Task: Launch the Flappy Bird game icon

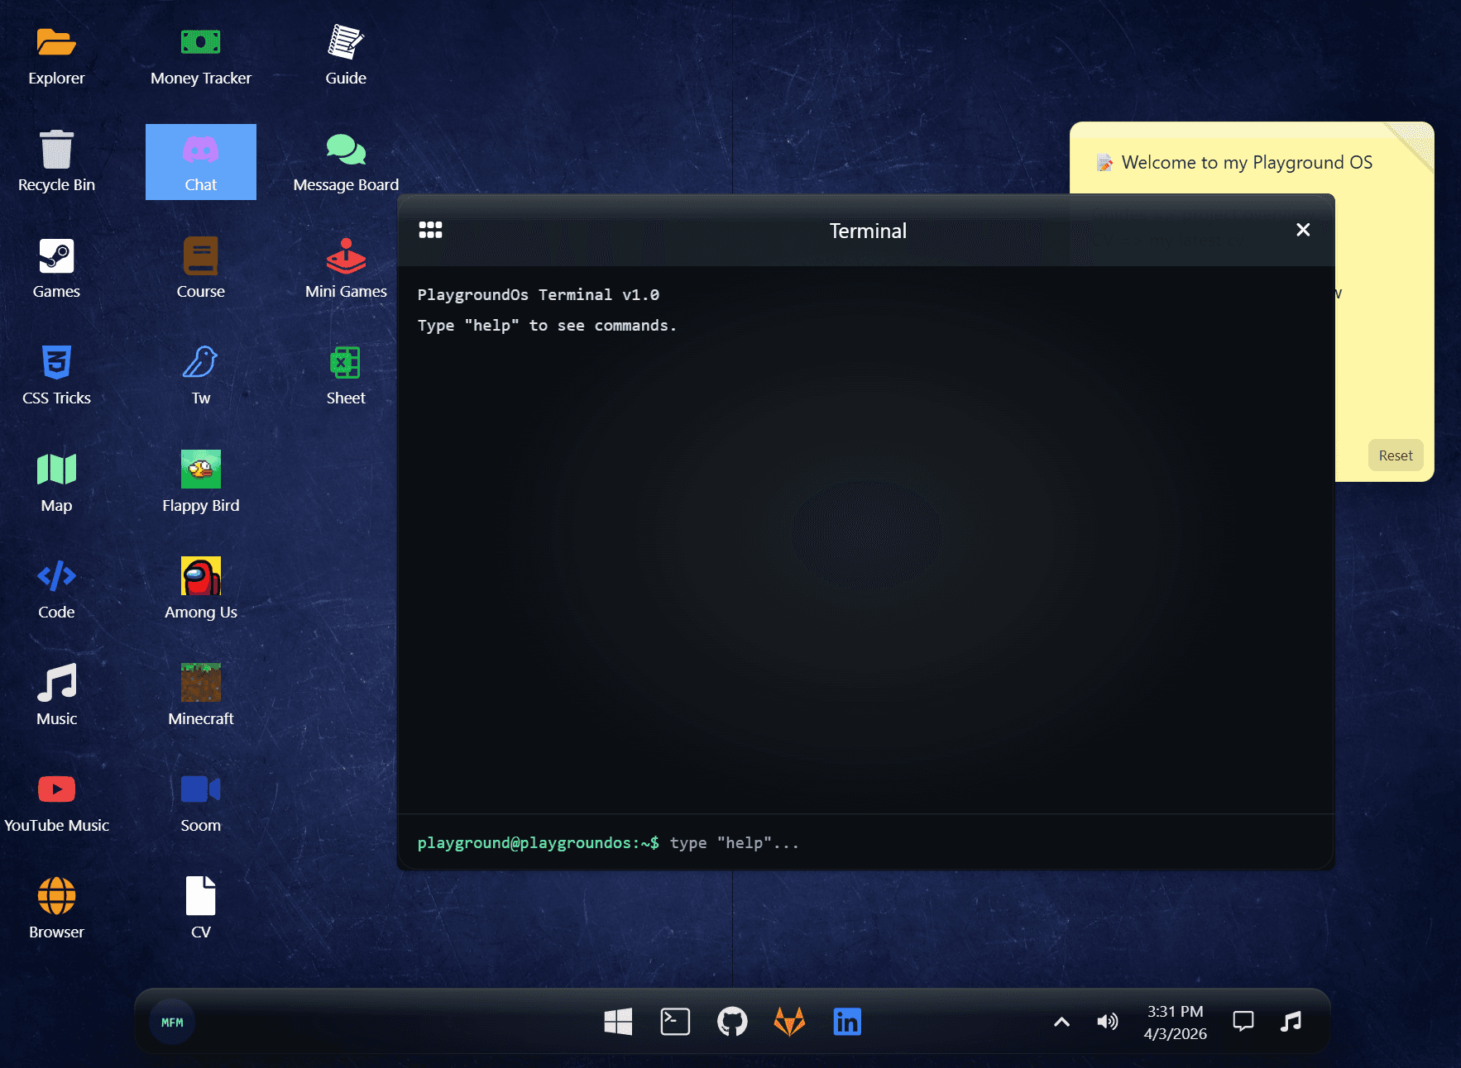Action: coord(200,483)
